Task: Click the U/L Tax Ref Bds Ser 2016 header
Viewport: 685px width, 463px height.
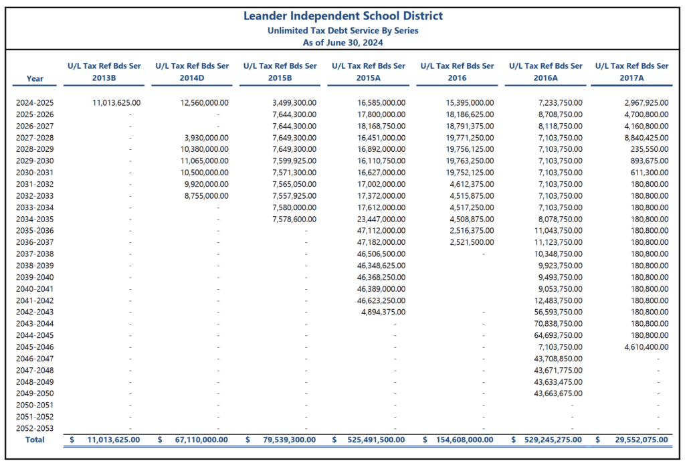Action: tap(457, 72)
